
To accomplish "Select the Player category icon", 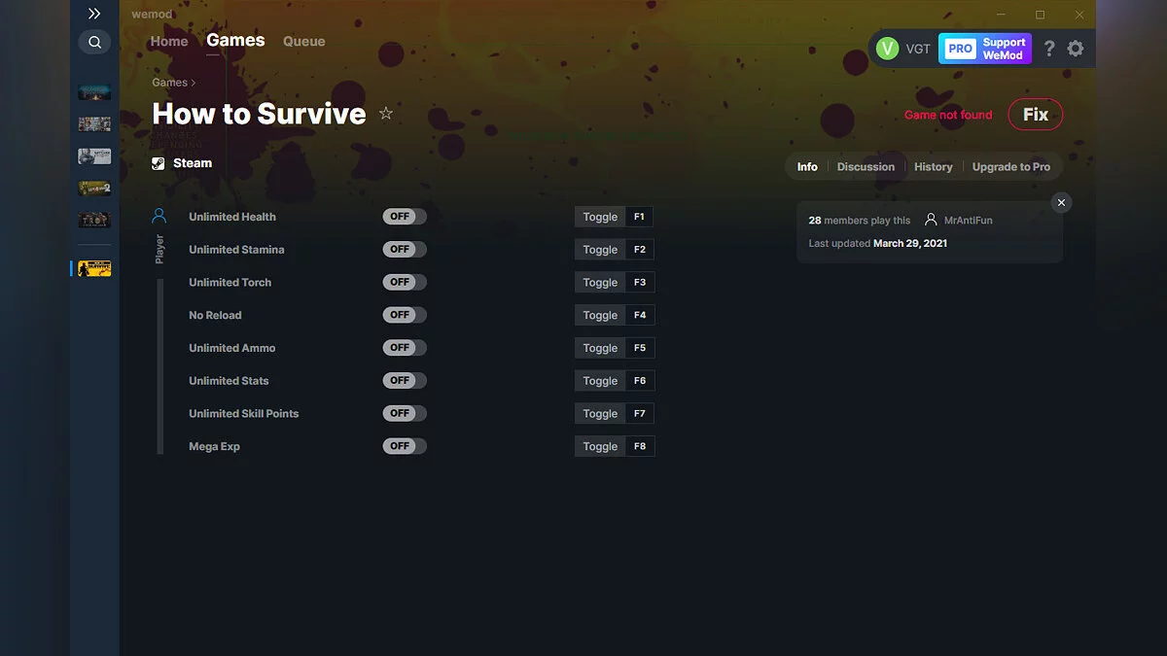I will tap(159, 216).
